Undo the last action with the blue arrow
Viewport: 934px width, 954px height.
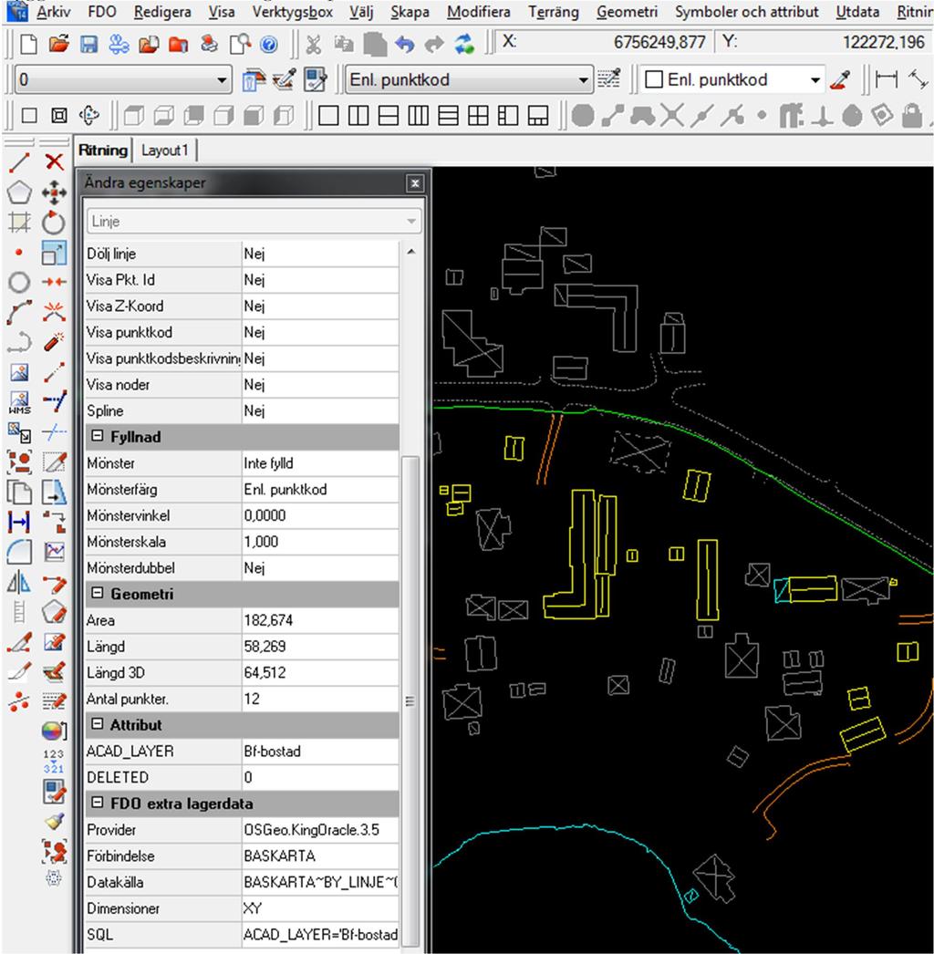tap(404, 45)
